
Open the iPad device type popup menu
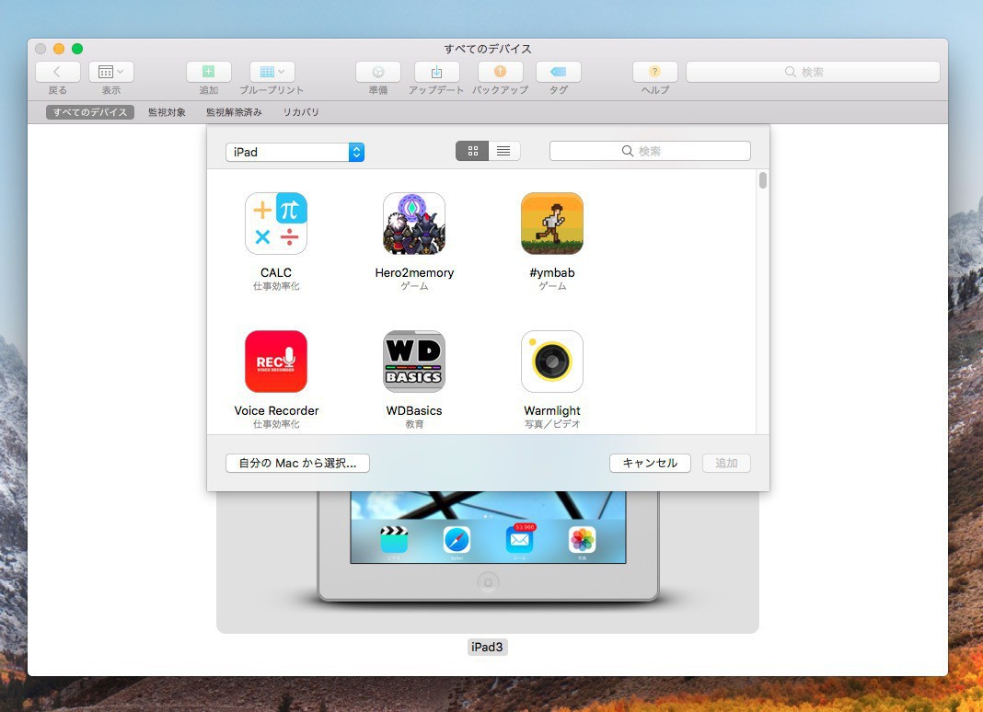point(295,152)
